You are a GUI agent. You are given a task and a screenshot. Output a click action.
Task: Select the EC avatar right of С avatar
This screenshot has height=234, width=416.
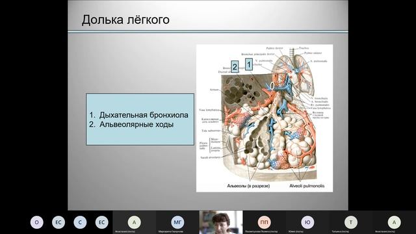(x=101, y=222)
